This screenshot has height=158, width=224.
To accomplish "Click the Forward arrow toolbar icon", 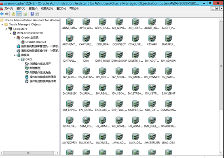I will (6, 14).
